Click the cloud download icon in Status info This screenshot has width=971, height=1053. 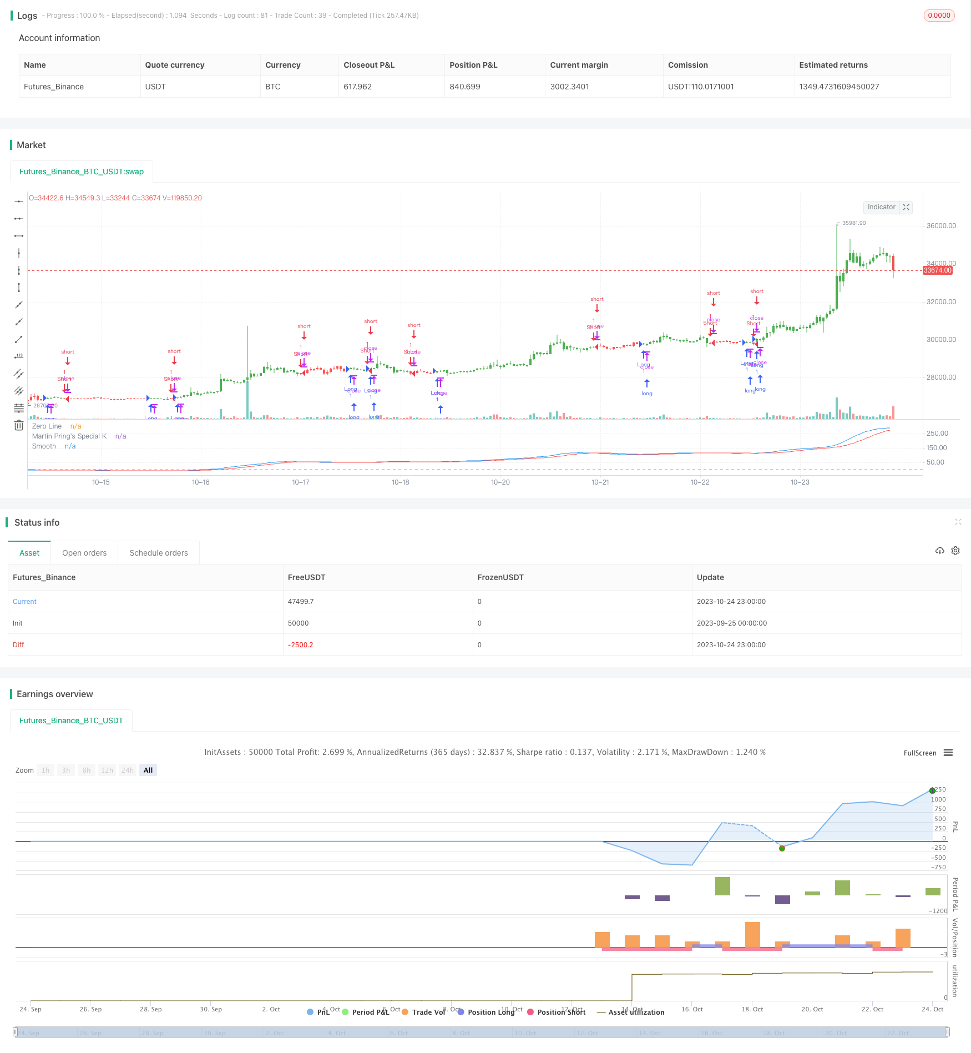(939, 551)
